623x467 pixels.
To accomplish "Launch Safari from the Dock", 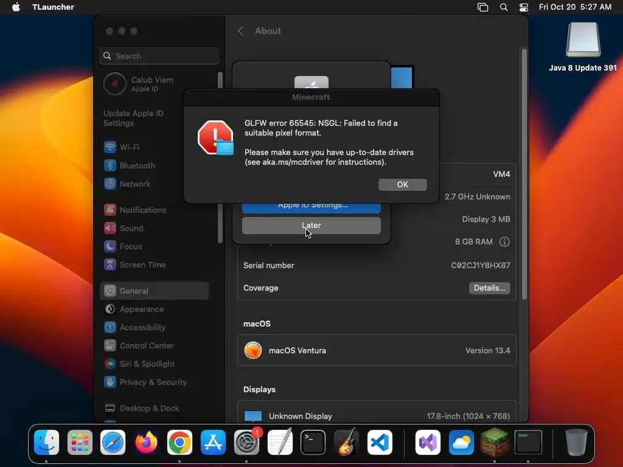I will click(x=113, y=442).
